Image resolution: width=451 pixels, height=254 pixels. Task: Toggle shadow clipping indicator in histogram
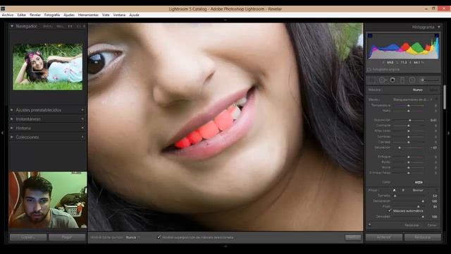click(x=370, y=36)
